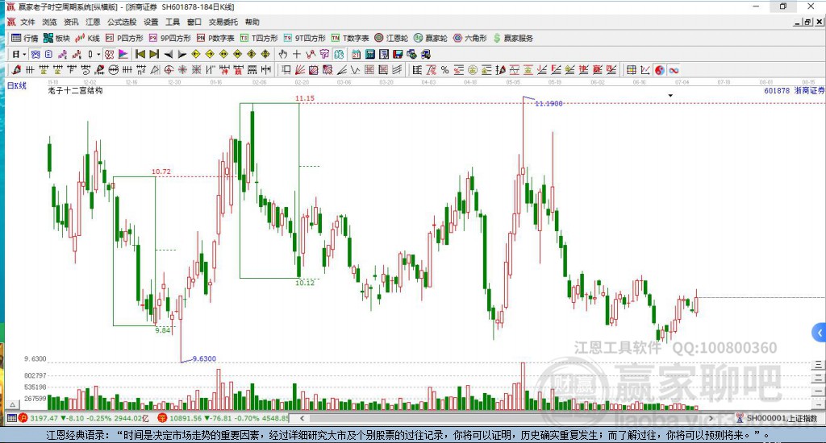Open the T四方形 time square
The width and height of the screenshot is (826, 443).
point(259,39)
